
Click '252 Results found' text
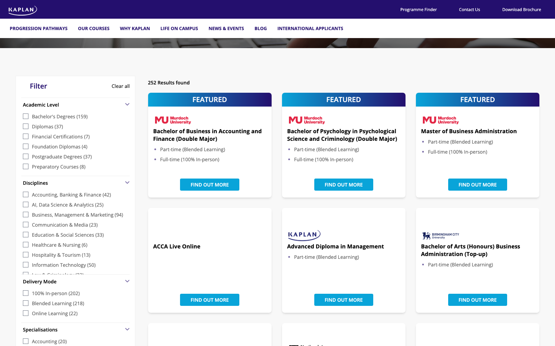click(x=169, y=83)
